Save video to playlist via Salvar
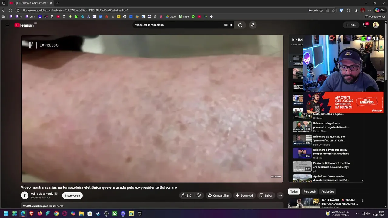 coord(266,196)
